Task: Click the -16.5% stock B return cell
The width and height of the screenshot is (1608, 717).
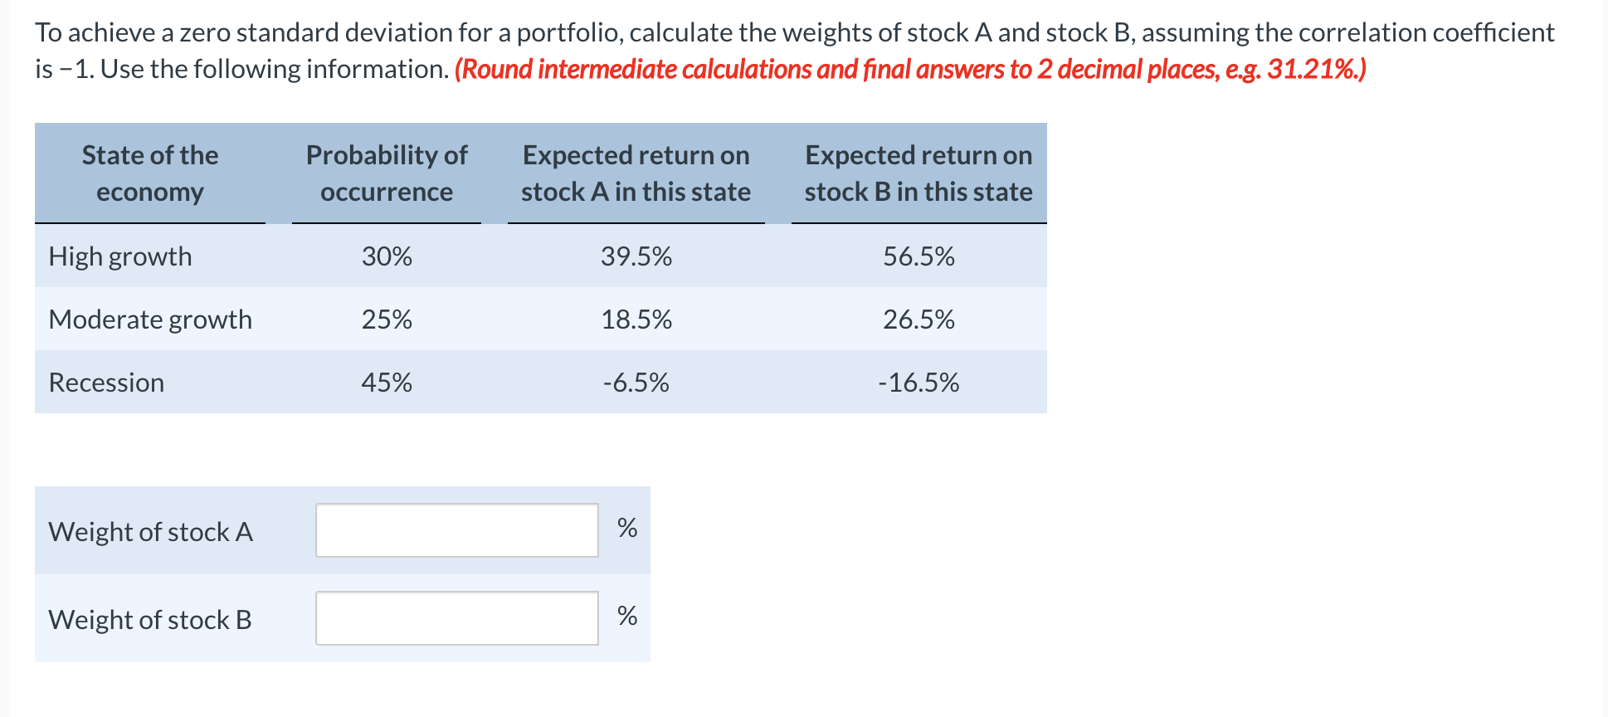Action: [918, 382]
